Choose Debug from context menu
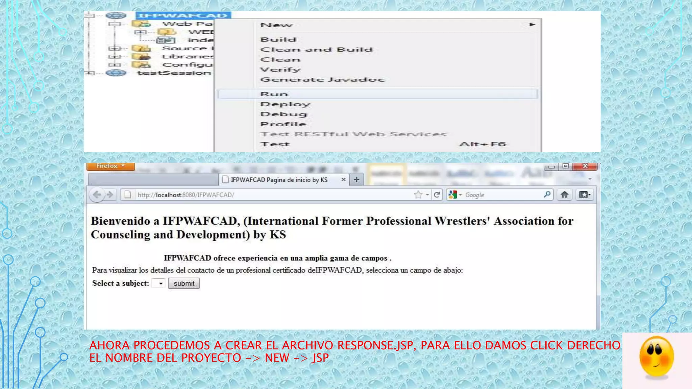This screenshot has height=389, width=692. [378, 114]
